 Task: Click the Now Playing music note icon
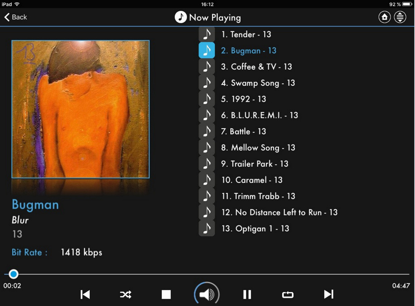(x=180, y=17)
